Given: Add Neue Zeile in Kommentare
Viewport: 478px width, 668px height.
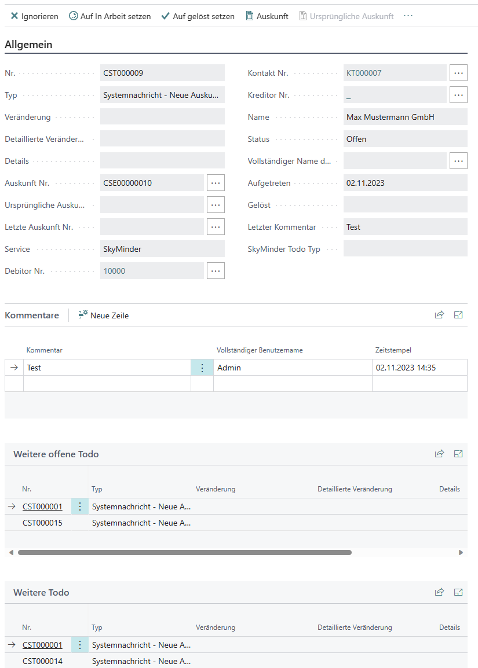Looking at the screenshot, I should (104, 315).
